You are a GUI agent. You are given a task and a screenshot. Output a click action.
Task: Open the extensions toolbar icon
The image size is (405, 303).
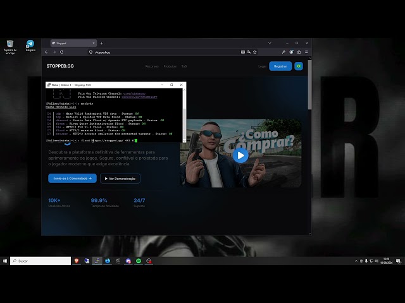[x=299, y=52]
